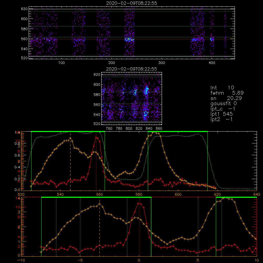Viewport: 263px width, 263px height.
Task: Click the thick green bar atop third plot's left window
Action: click(68, 132)
